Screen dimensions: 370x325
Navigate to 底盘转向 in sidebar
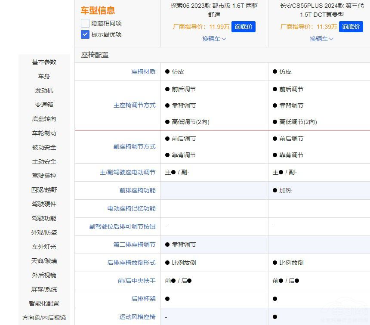pyautogui.click(x=44, y=119)
